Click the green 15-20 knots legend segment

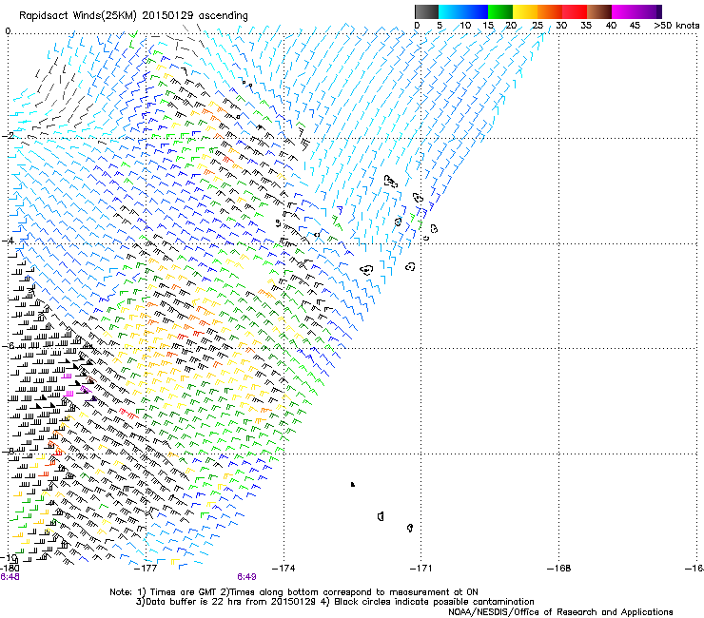coord(500,11)
